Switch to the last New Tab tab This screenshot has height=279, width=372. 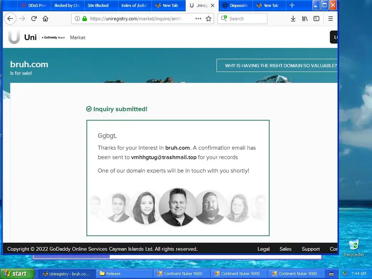pos(269,5)
